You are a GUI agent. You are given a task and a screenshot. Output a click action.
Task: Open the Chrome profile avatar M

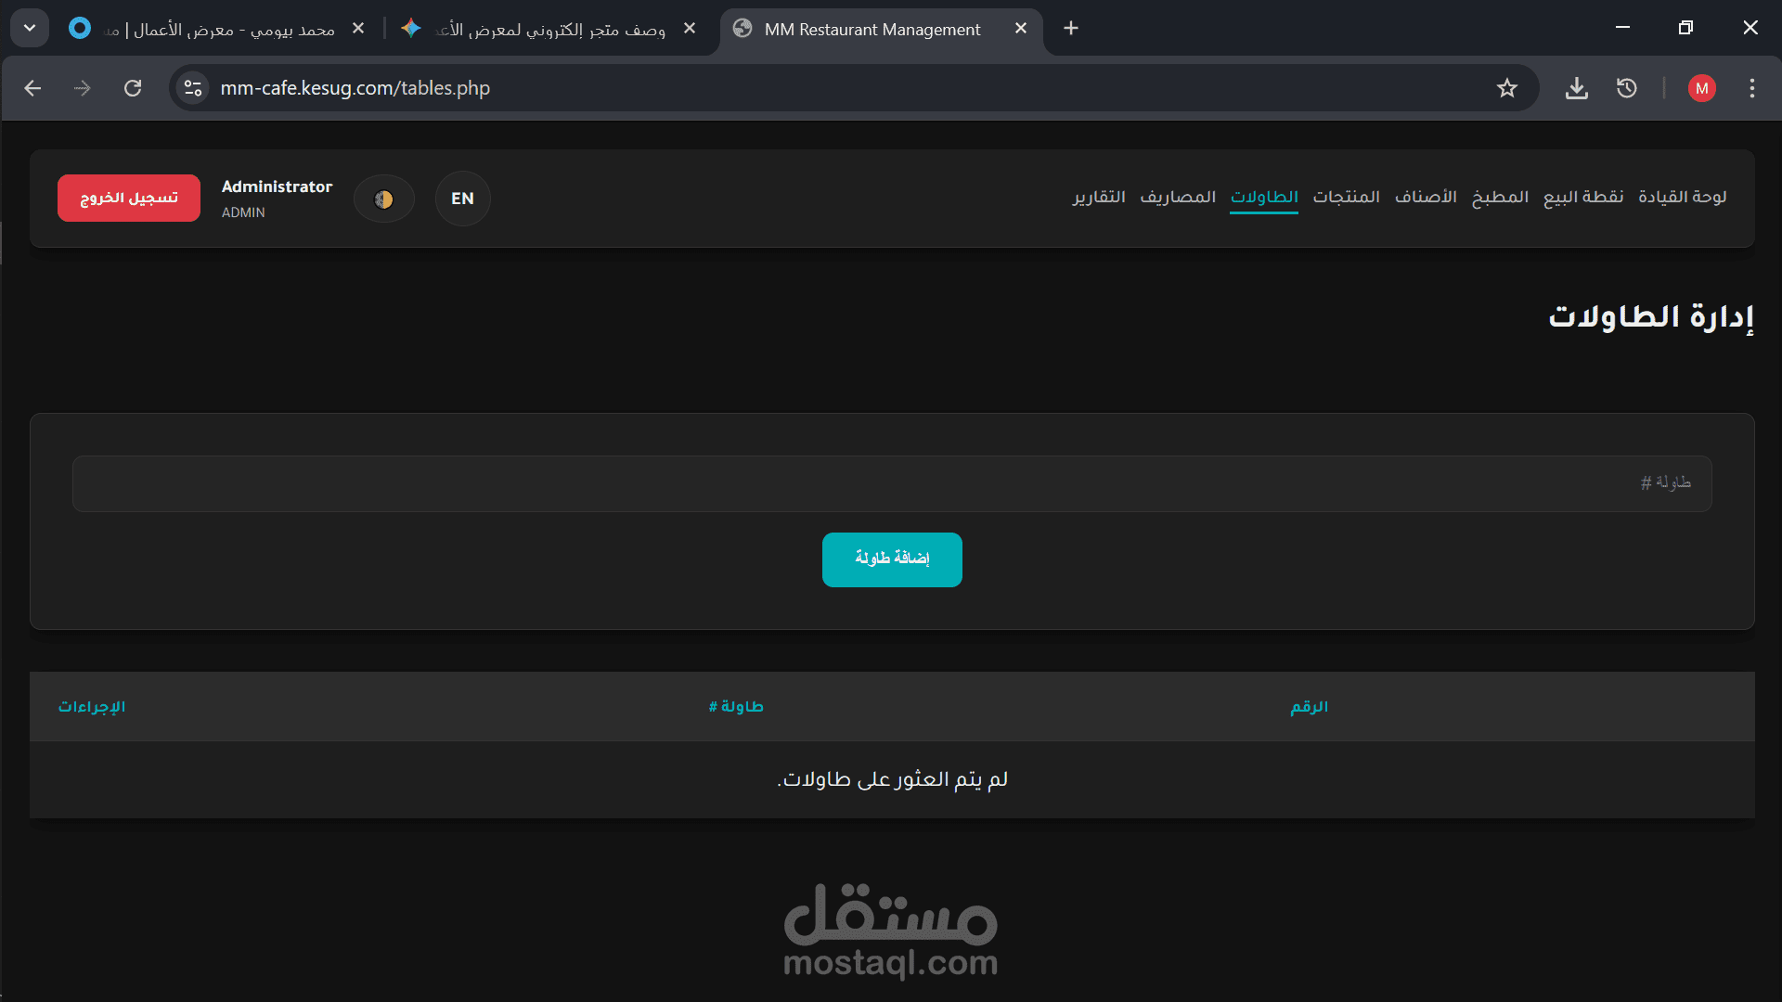tap(1701, 88)
